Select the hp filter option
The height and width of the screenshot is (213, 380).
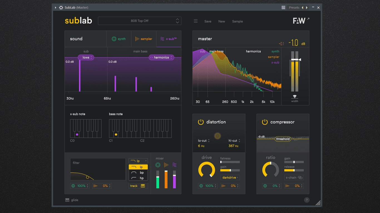coord(138,178)
